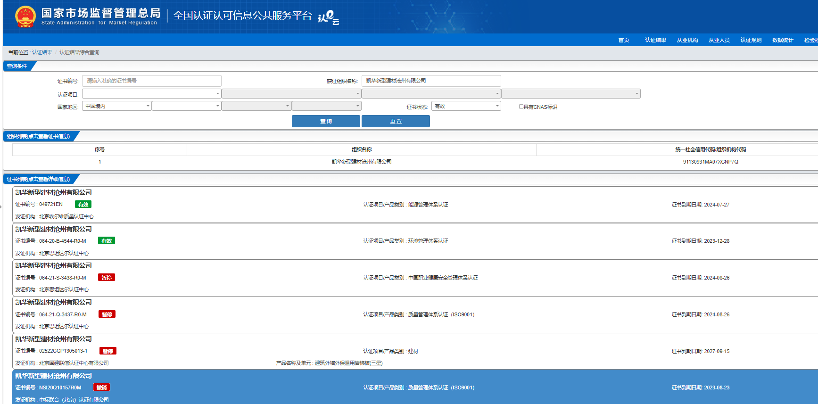
Task: Click the 证书列表 section header
Action: click(x=39, y=179)
